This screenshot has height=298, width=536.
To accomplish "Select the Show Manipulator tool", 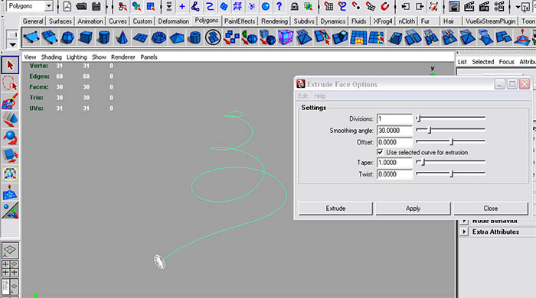I will click(10, 210).
